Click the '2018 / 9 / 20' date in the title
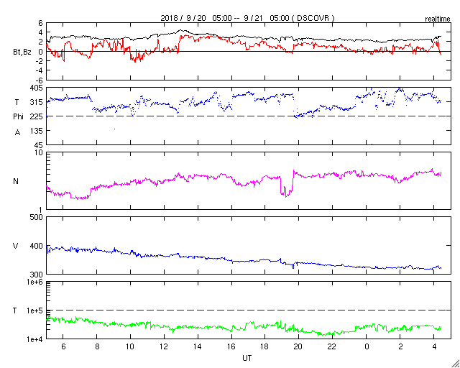Screen dimensions: 460x368 (x=183, y=18)
